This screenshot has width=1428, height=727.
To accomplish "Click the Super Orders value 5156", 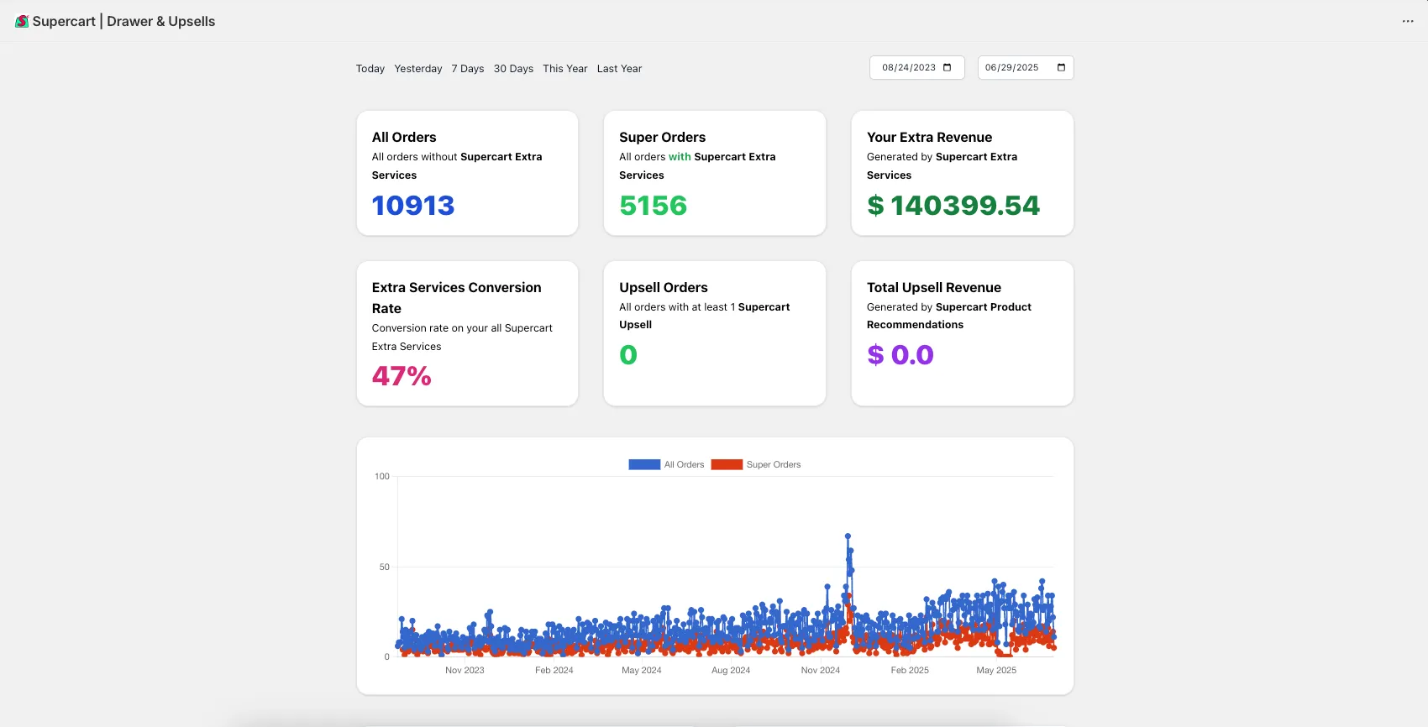I will point(653,206).
